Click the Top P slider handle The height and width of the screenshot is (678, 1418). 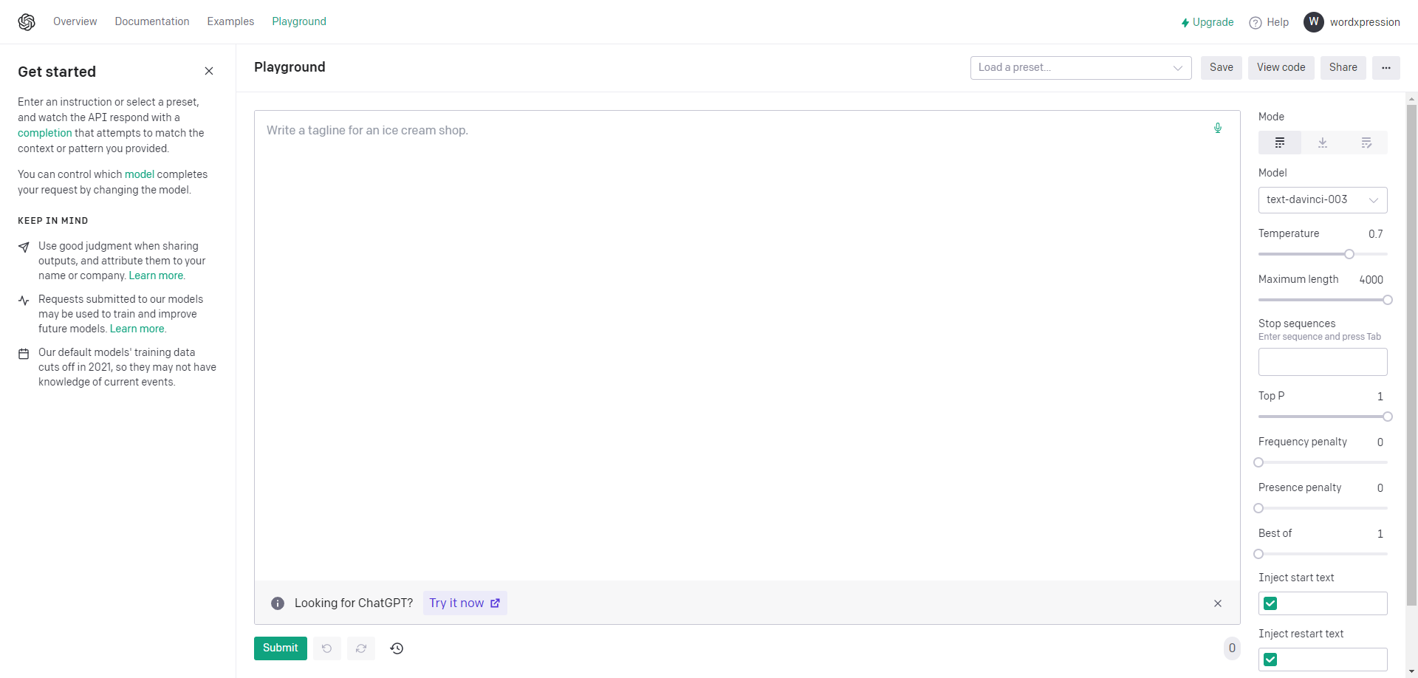[x=1388, y=417]
